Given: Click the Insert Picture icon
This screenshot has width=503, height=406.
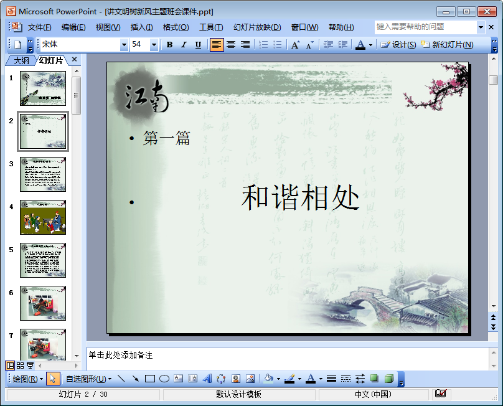Looking at the screenshot, I should tap(250, 379).
